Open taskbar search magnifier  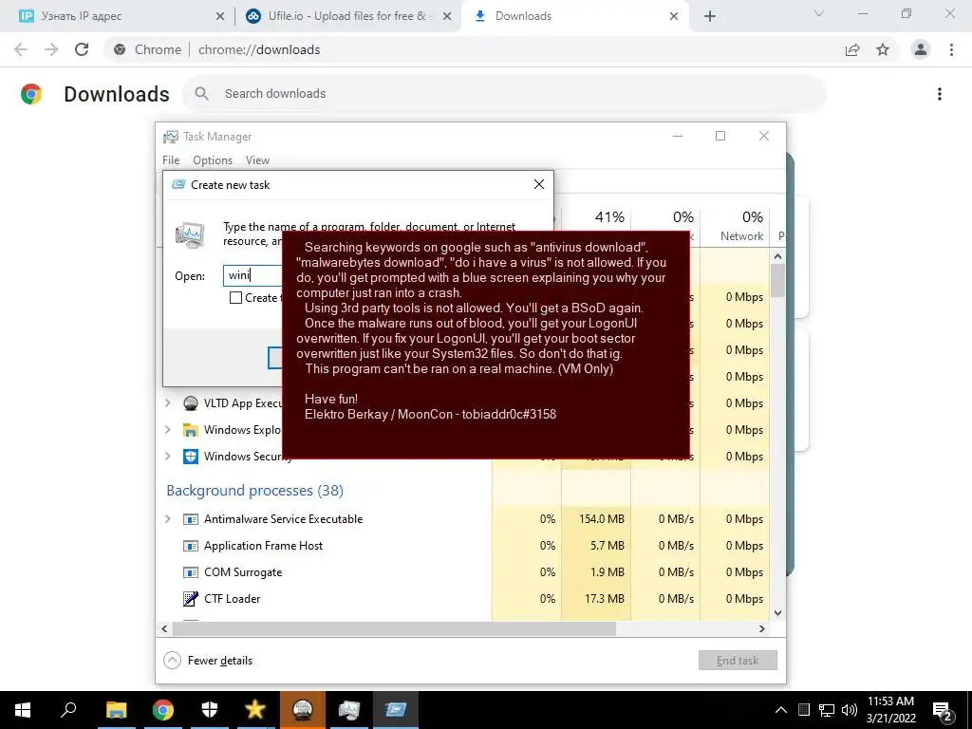pos(68,710)
